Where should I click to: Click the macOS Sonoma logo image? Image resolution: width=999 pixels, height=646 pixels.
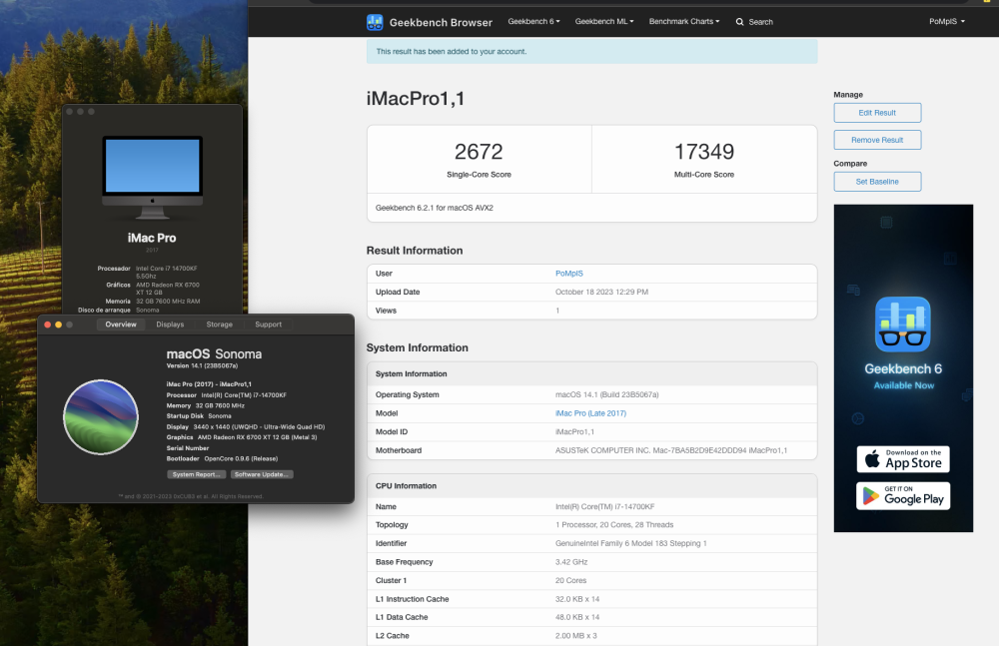pos(101,417)
